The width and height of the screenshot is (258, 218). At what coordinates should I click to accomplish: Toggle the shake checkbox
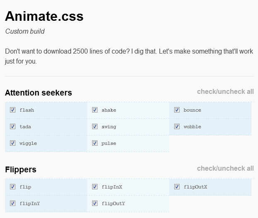(95, 110)
